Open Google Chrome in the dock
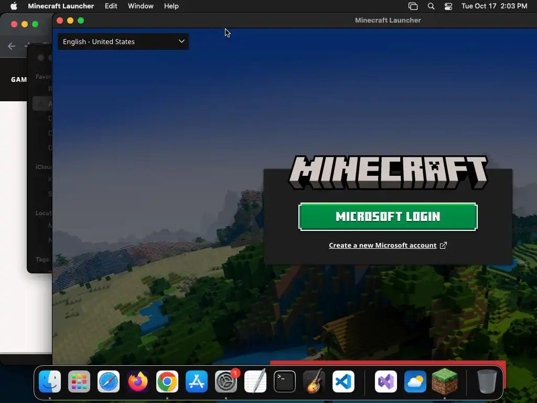537x403 pixels. coord(167,381)
